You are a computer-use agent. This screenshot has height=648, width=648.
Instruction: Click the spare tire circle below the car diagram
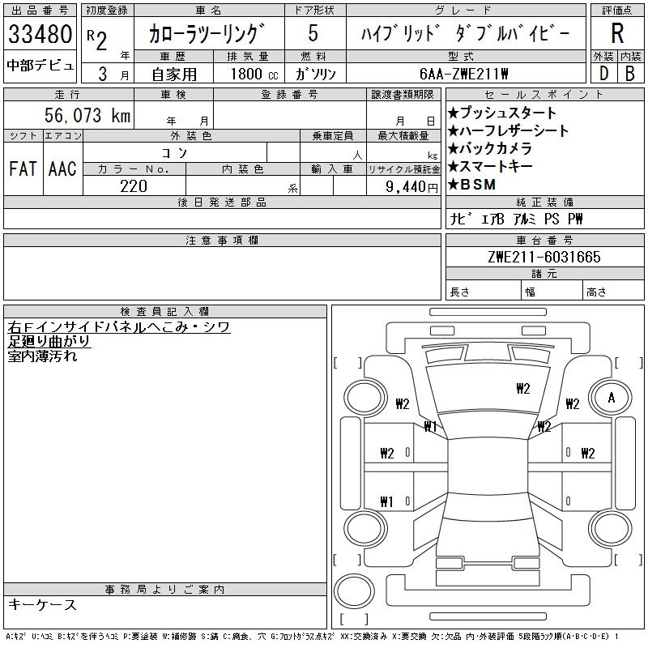tap(354, 591)
